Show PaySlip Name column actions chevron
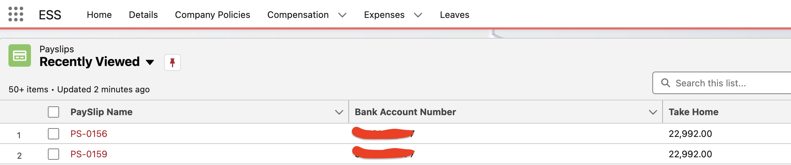Viewport: 791px width, 165px height. click(x=339, y=112)
